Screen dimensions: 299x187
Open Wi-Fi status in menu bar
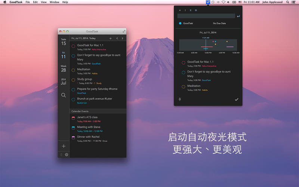tap(223, 2)
